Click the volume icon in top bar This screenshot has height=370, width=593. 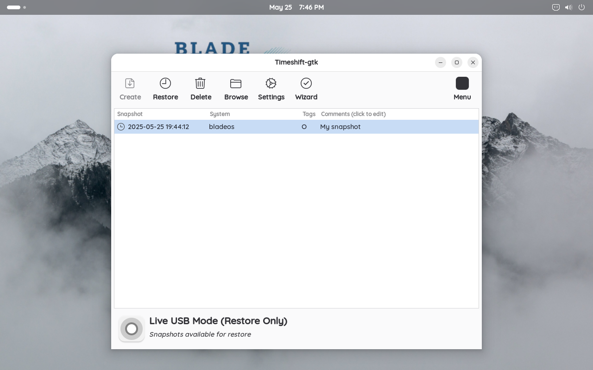coord(568,7)
